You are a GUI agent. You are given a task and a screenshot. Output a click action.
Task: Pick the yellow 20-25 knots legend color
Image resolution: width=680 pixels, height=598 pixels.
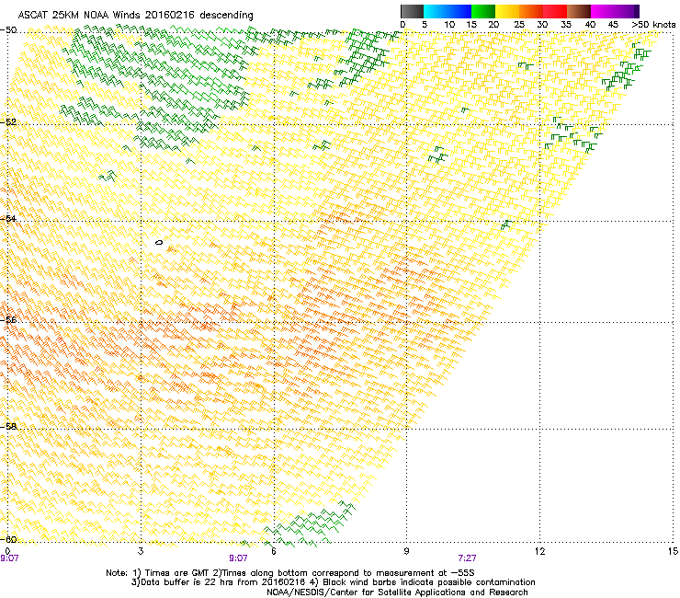click(507, 11)
